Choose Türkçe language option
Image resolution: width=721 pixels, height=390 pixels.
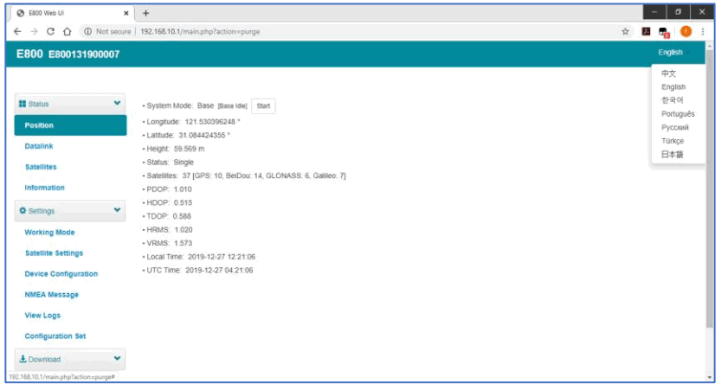[x=673, y=141]
